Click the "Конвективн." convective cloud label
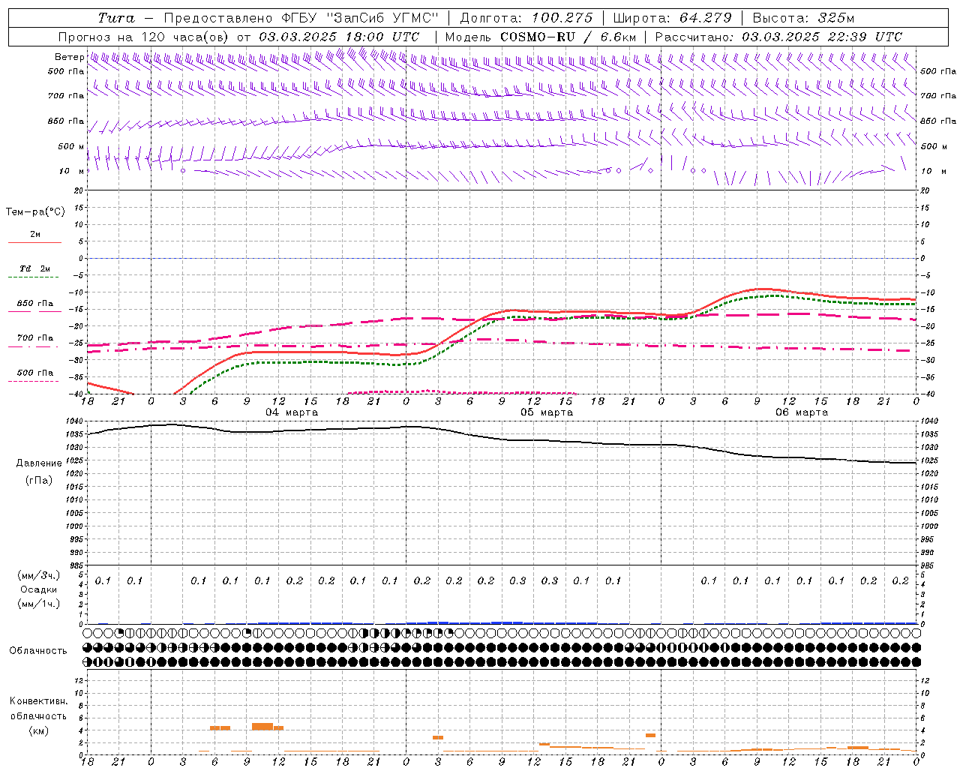Viewport: 960px width, 768px height. click(x=39, y=701)
